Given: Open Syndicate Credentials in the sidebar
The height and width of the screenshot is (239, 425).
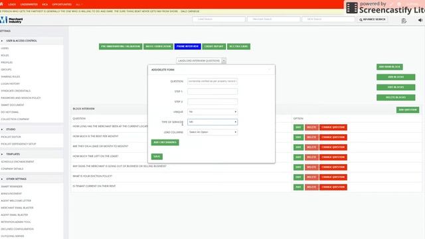Looking at the screenshot, I should (x=16, y=91).
